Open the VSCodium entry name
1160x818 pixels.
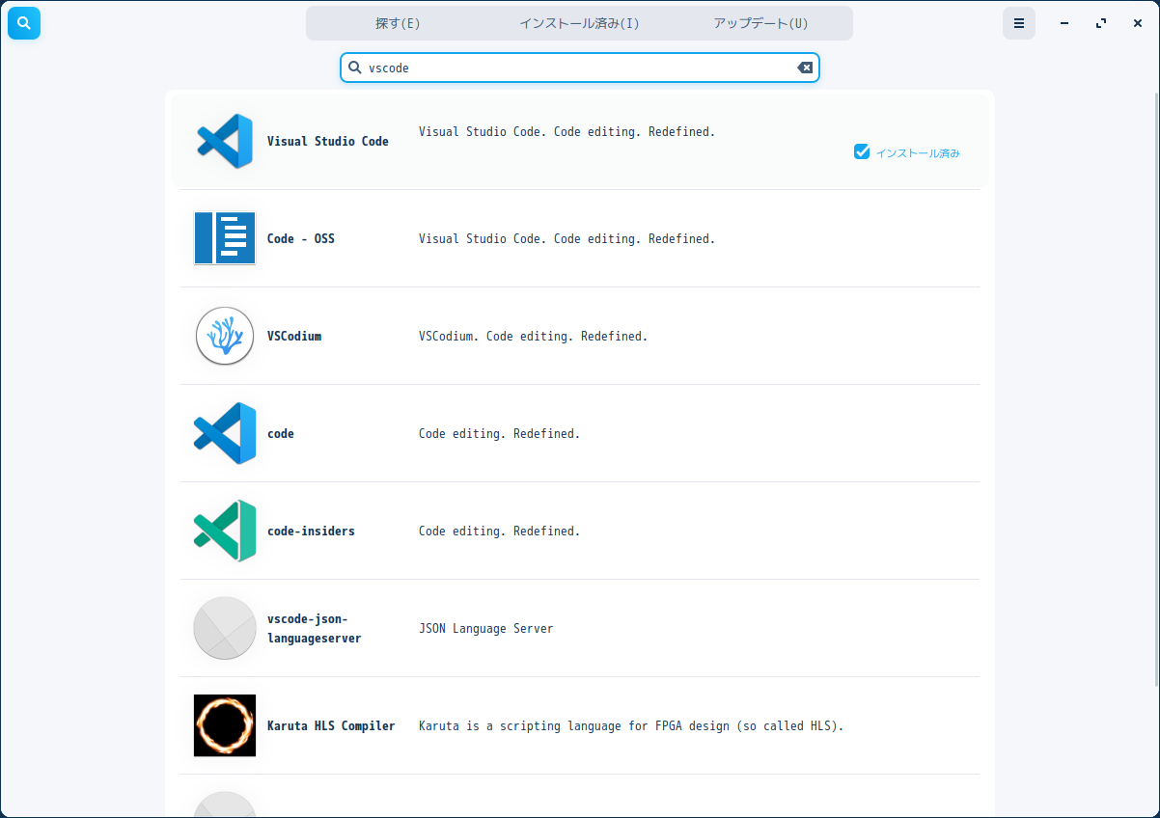point(294,336)
